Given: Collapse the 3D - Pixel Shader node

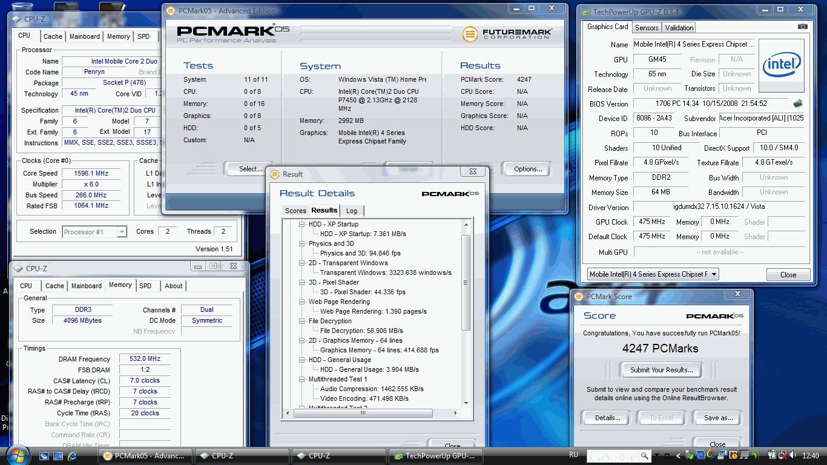Looking at the screenshot, I should [301, 282].
